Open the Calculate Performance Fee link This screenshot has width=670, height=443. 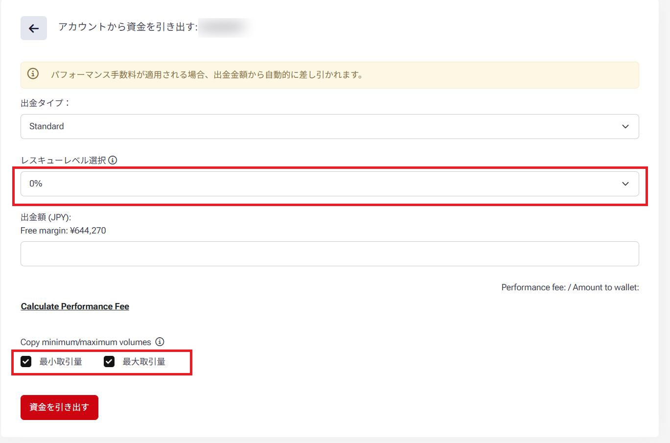[x=75, y=306]
